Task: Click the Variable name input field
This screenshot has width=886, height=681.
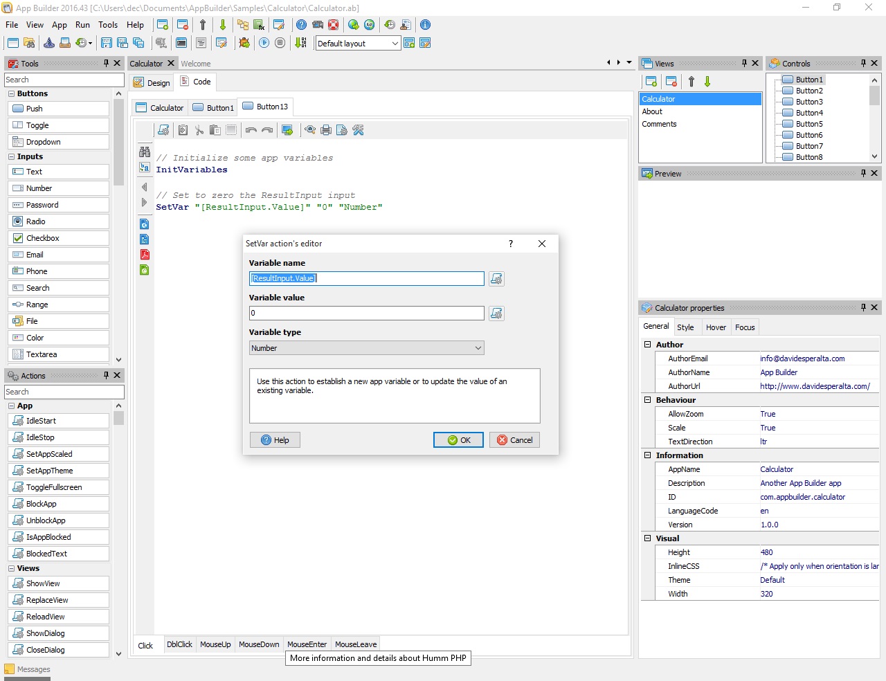Action: click(367, 278)
